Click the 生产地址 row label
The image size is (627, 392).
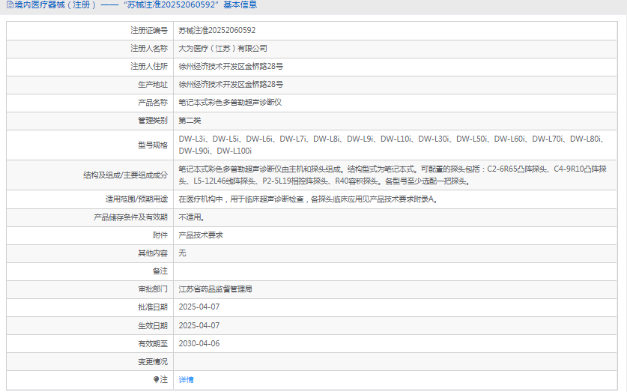pyautogui.click(x=153, y=85)
